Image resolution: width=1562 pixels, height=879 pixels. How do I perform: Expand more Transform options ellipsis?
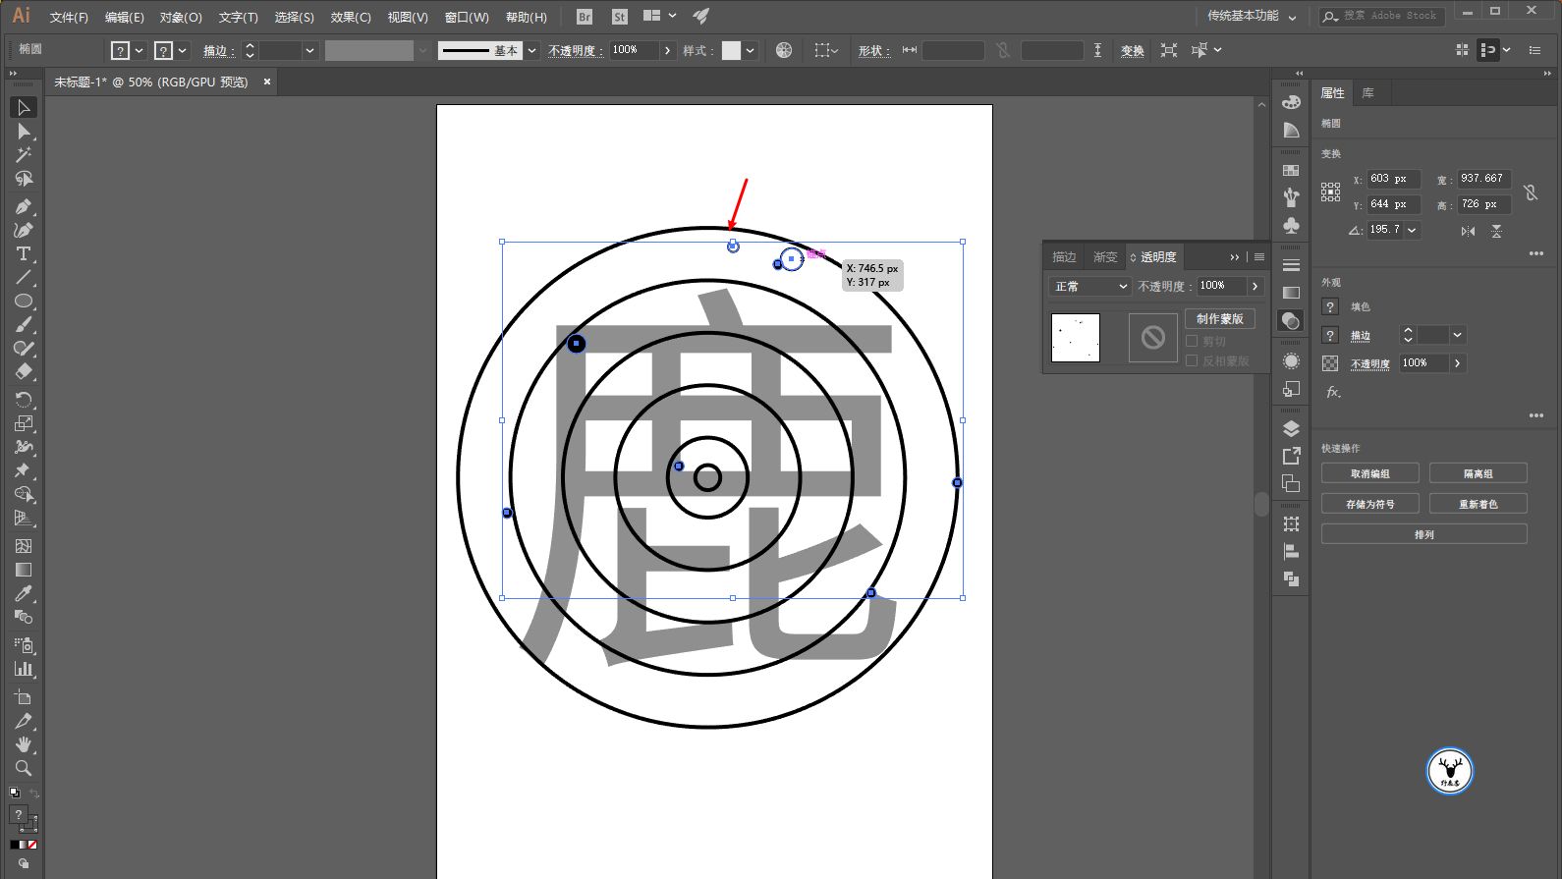coord(1536,253)
